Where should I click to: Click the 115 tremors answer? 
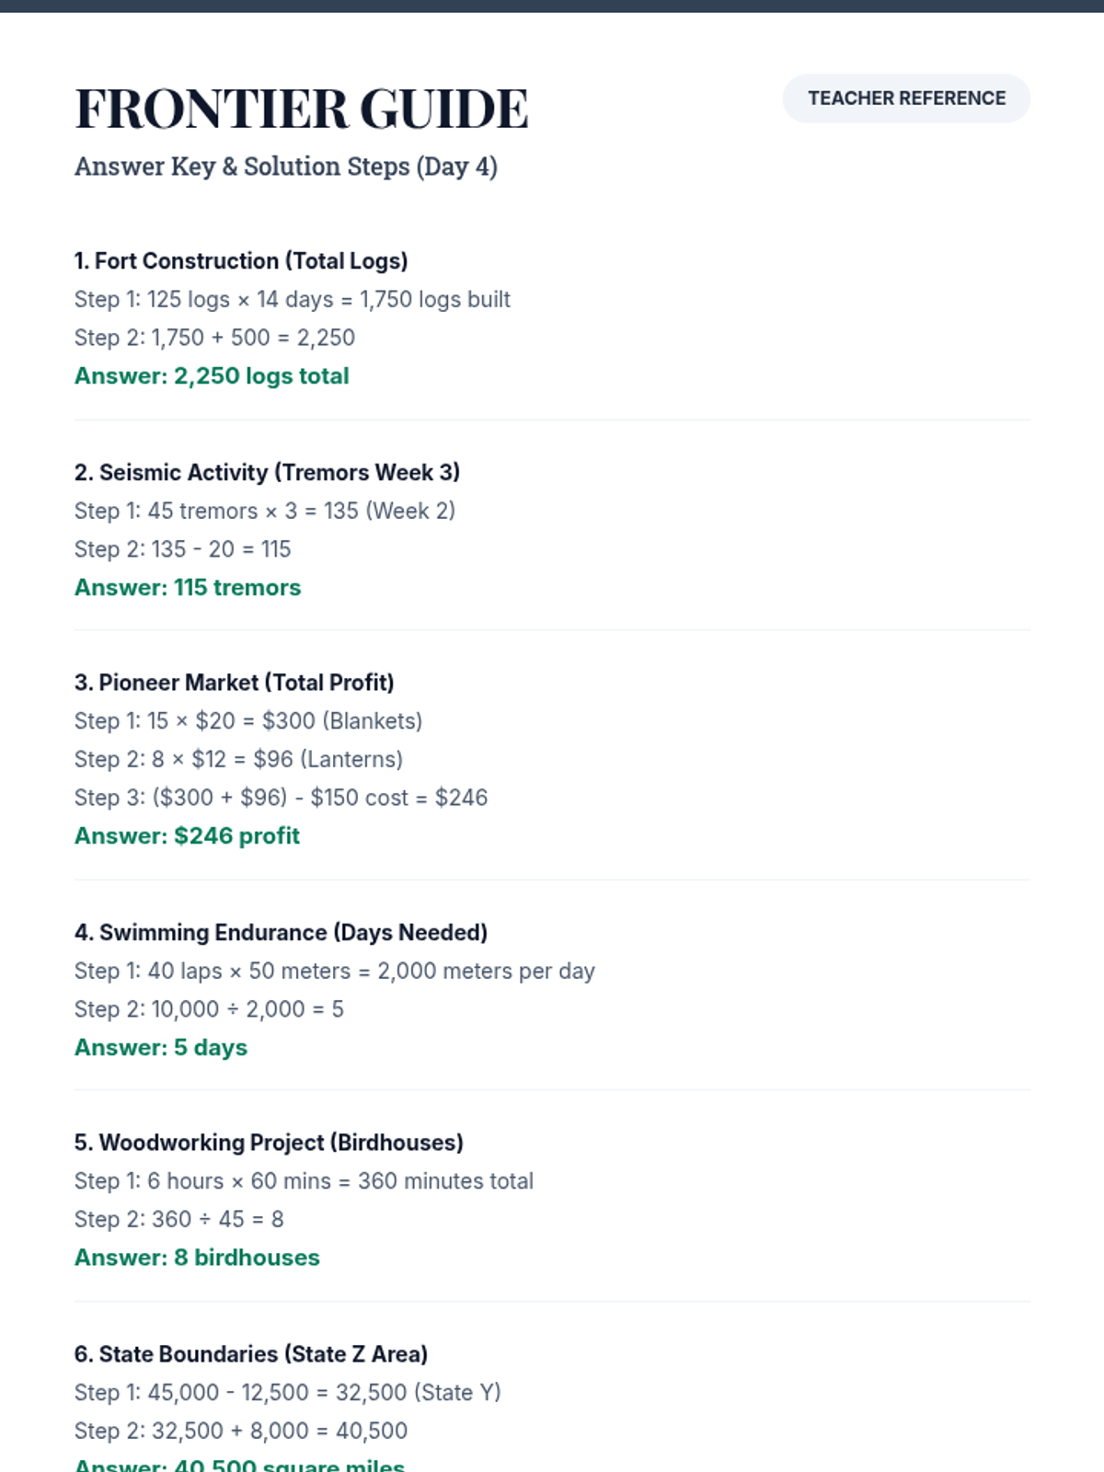click(188, 588)
